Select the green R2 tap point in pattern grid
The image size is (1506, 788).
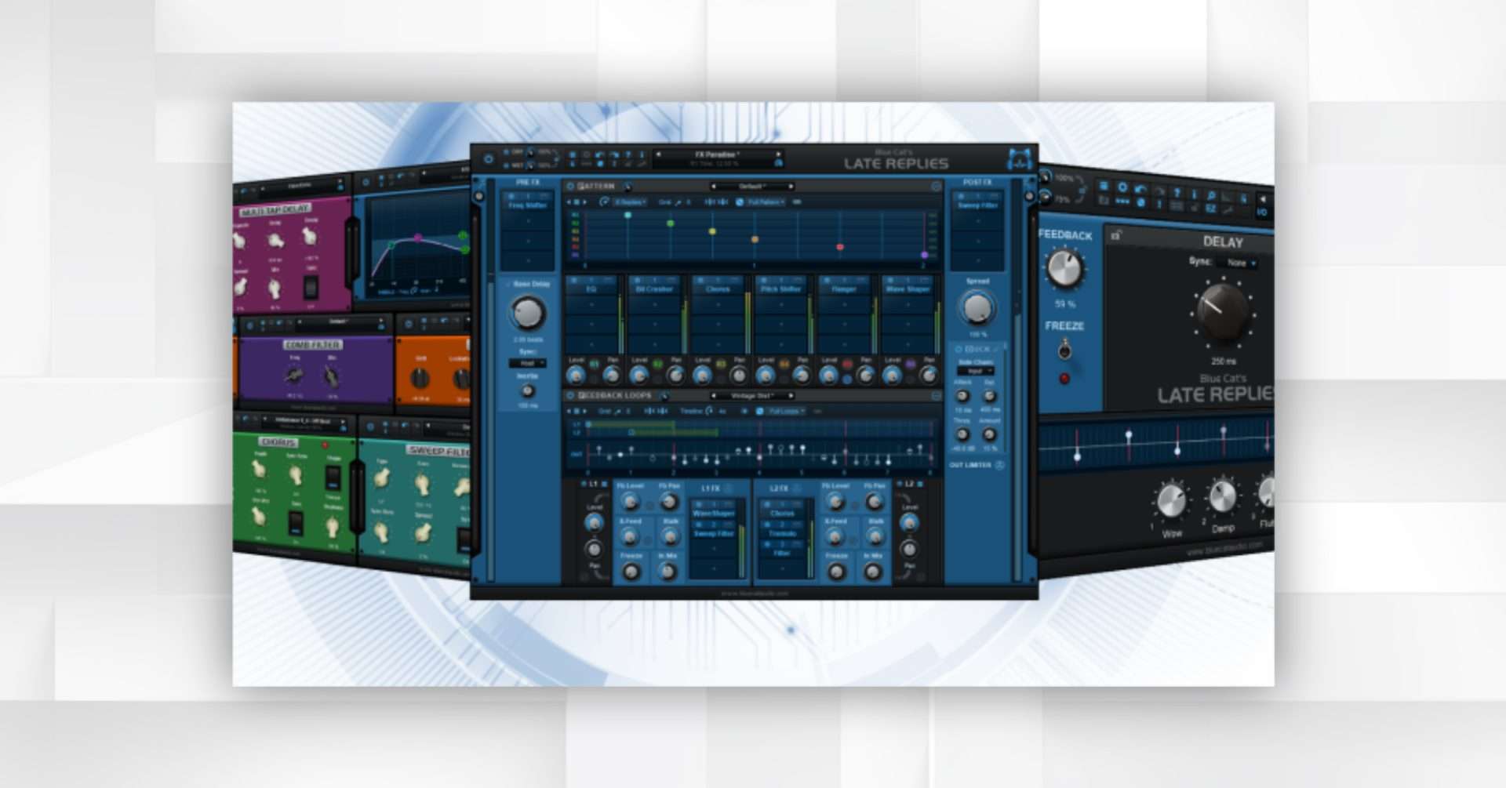[x=670, y=223]
